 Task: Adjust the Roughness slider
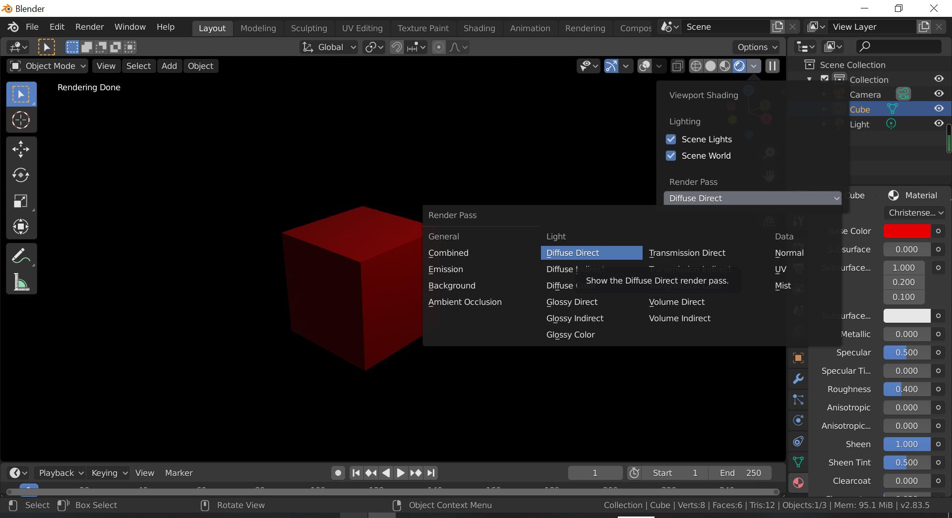click(907, 389)
